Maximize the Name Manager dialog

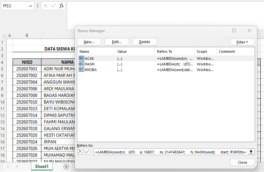point(234,31)
